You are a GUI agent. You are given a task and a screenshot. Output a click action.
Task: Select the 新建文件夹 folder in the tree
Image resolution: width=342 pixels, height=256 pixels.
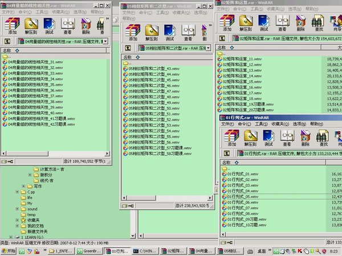coord(38,232)
